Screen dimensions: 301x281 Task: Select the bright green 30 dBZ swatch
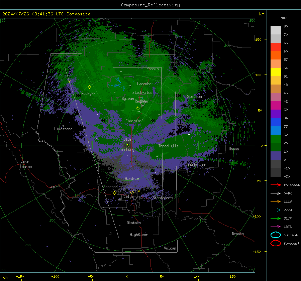pos(276,139)
